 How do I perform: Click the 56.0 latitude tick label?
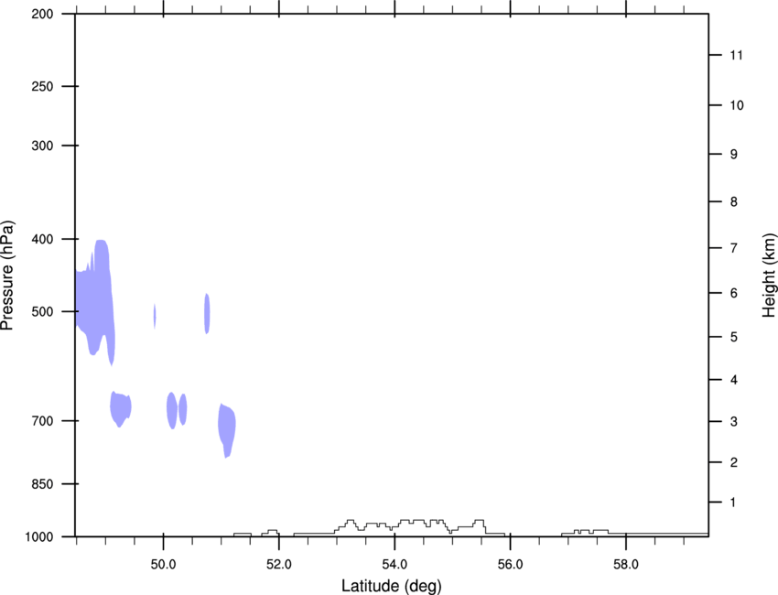tap(510, 565)
